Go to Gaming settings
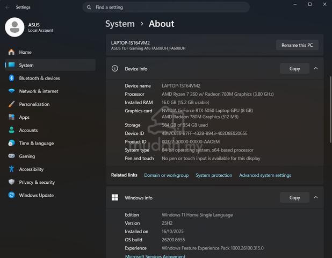 50,156
